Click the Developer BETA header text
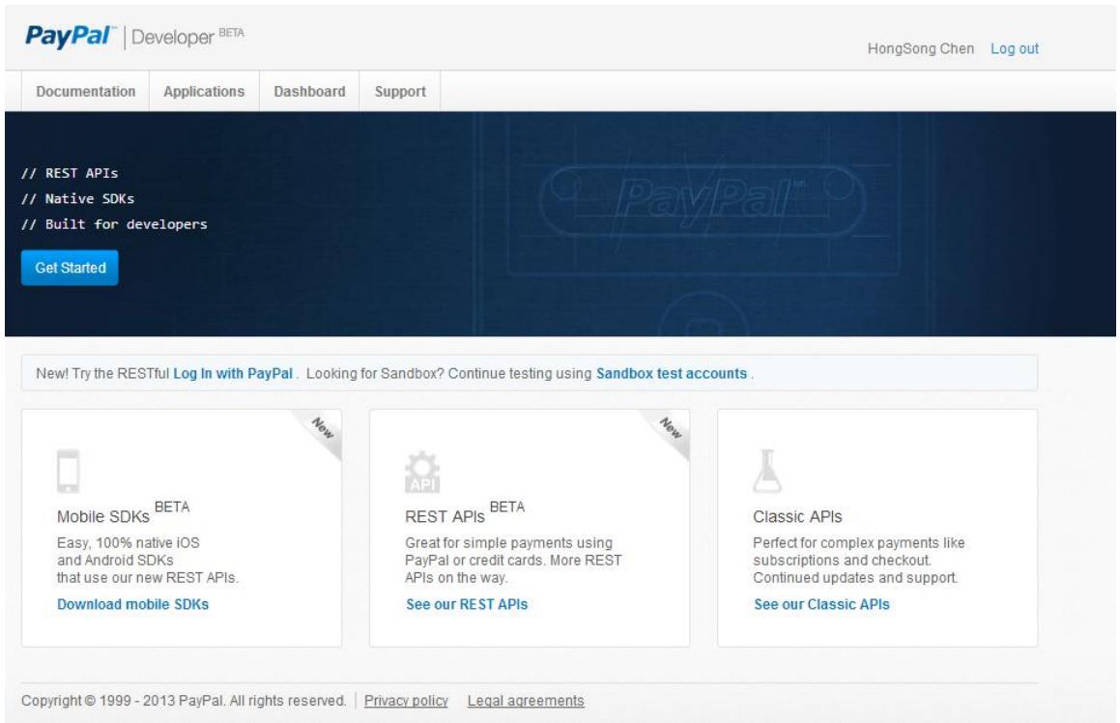Viewport: 1120px width, 723px height. [x=187, y=37]
